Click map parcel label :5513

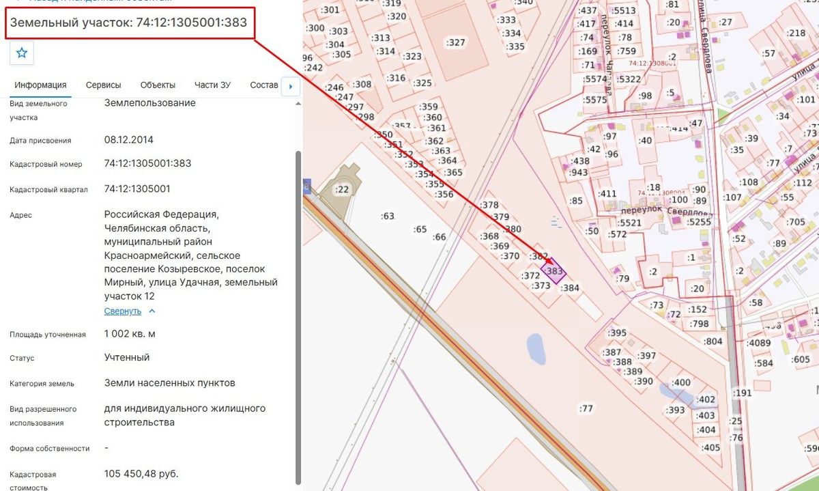624,11
